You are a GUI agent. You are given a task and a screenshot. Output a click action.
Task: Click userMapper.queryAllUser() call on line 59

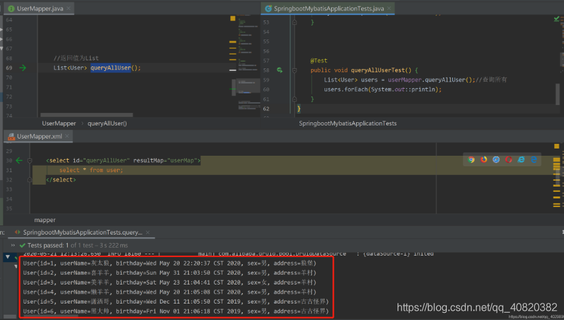tap(431, 80)
